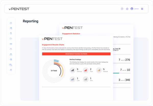Open the stacked boxes icon in sidebar
Viewport: 153px width, 106px height.
pos(11,55)
